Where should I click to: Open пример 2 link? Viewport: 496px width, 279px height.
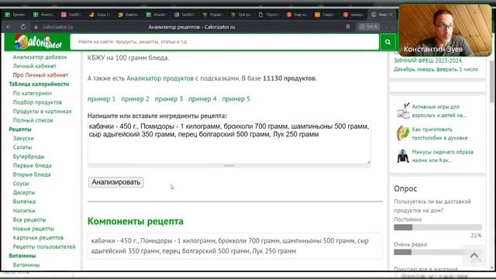coord(135,99)
